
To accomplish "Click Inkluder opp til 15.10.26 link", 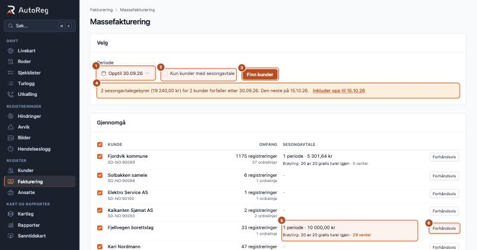I will [x=339, y=90].
